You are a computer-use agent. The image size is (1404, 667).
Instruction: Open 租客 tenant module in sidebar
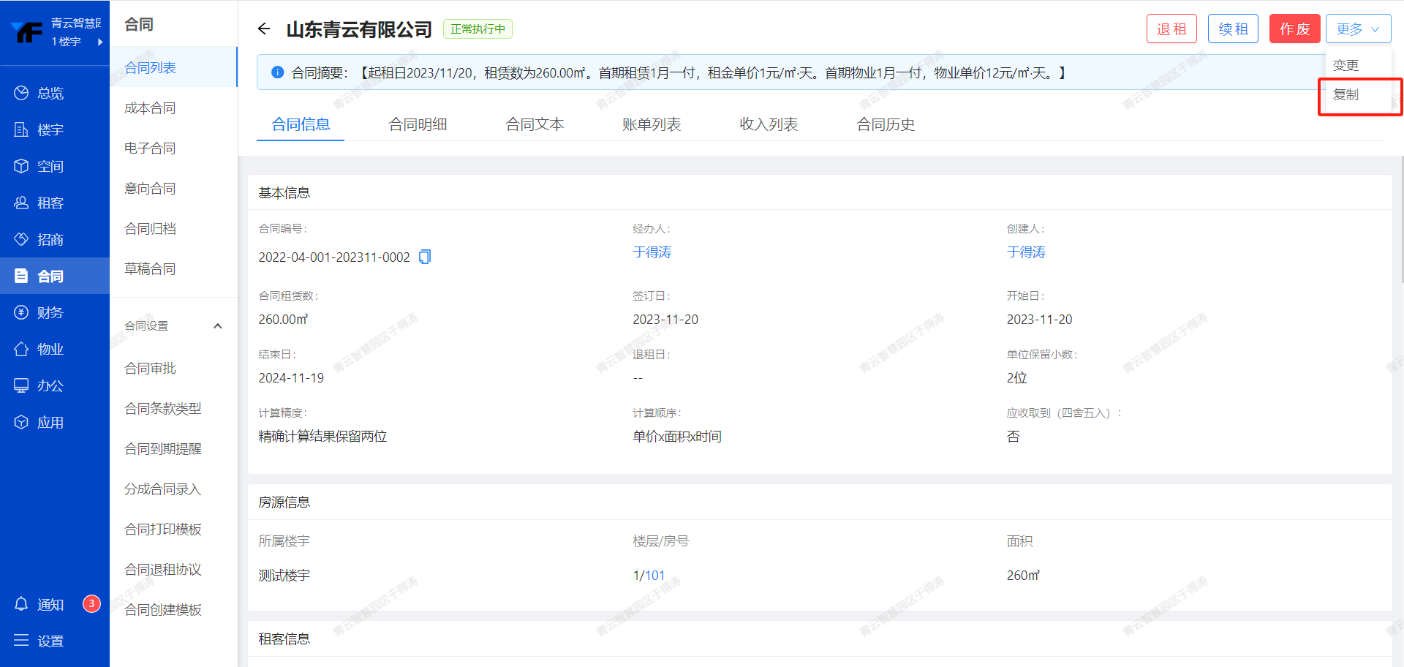[50, 203]
